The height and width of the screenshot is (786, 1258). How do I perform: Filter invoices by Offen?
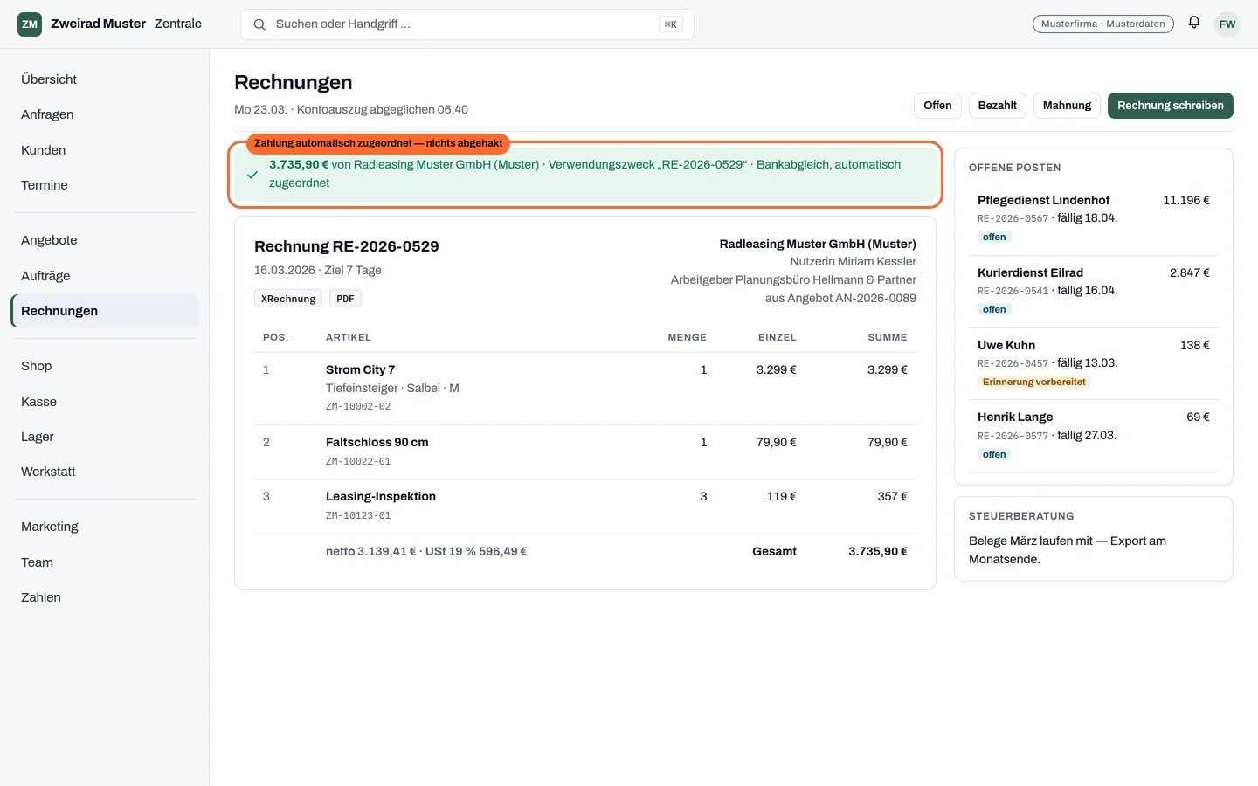click(x=937, y=106)
